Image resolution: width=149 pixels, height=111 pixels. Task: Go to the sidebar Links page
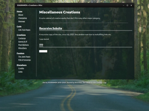coord(20,72)
